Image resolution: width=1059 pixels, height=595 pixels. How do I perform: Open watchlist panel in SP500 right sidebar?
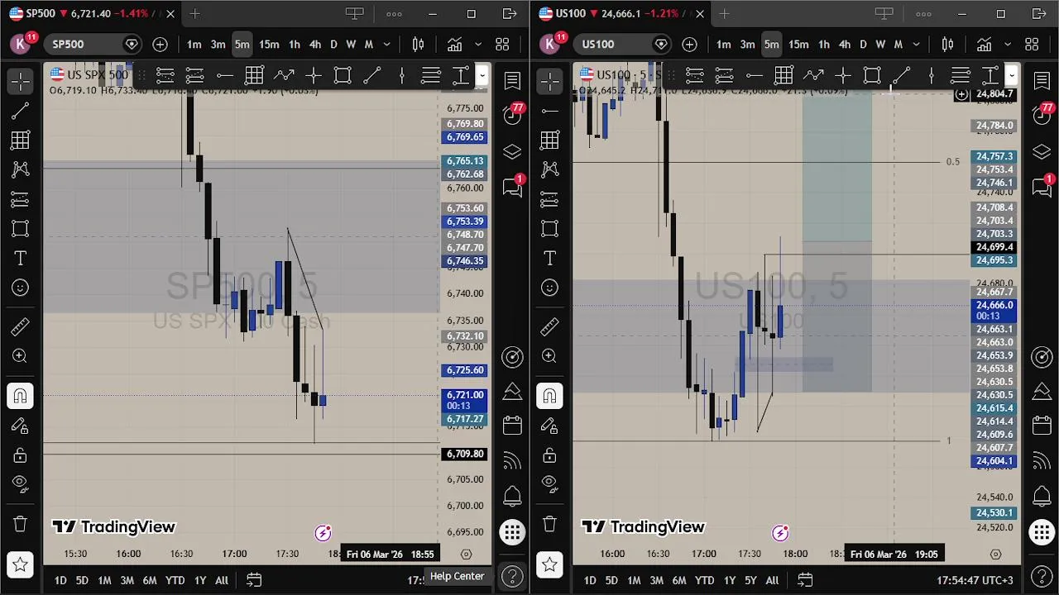point(512,80)
